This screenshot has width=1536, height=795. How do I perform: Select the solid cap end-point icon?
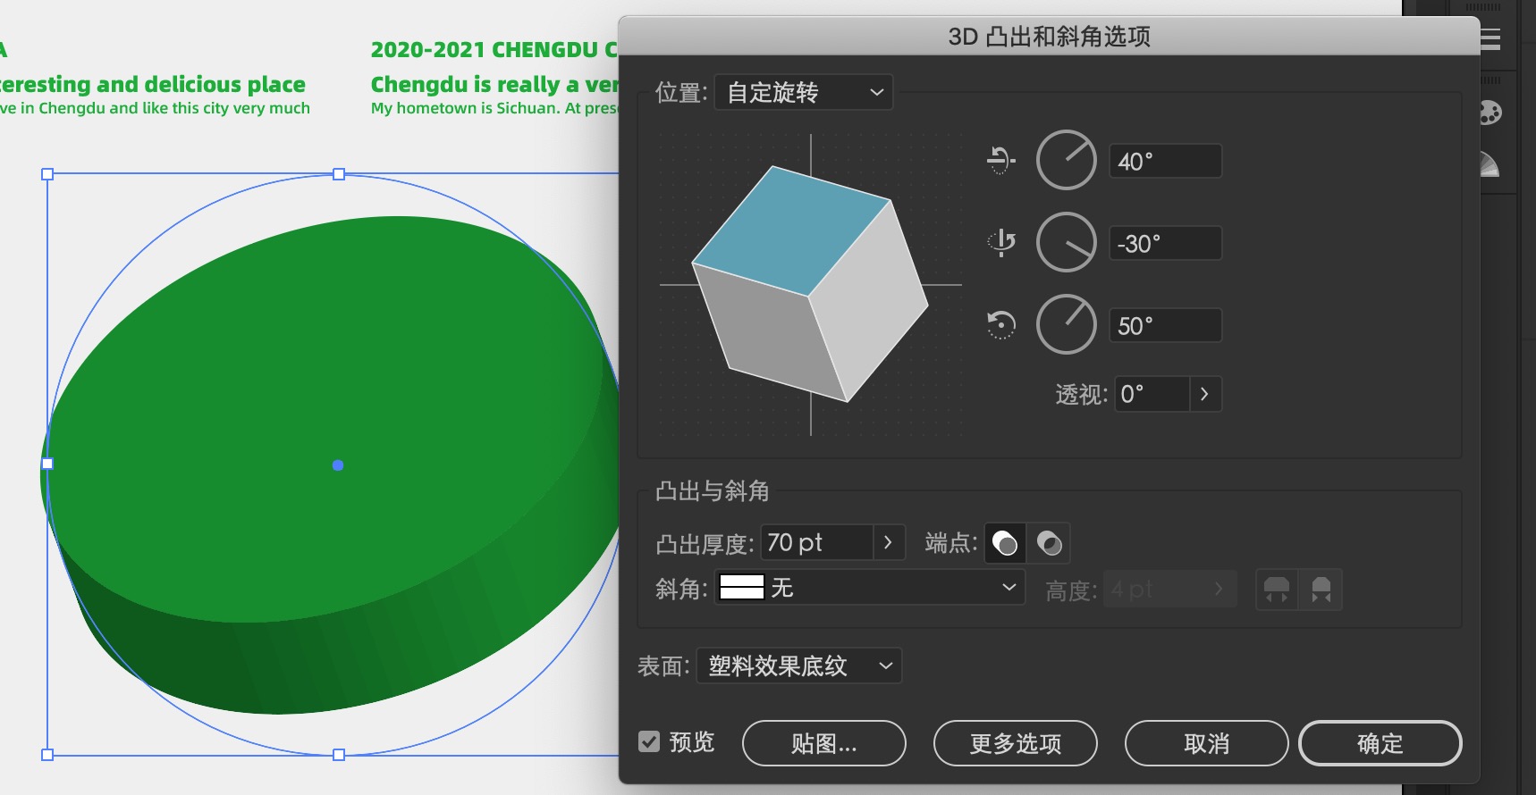[1005, 543]
